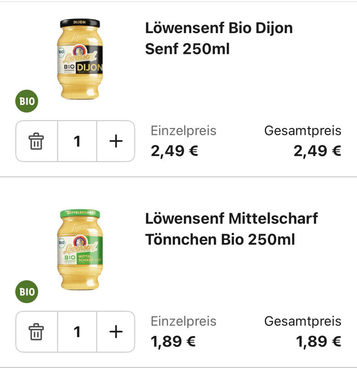This screenshot has width=357, height=368.
Task: Tap the green BIO badge on Dijon Senf
Action: click(27, 101)
